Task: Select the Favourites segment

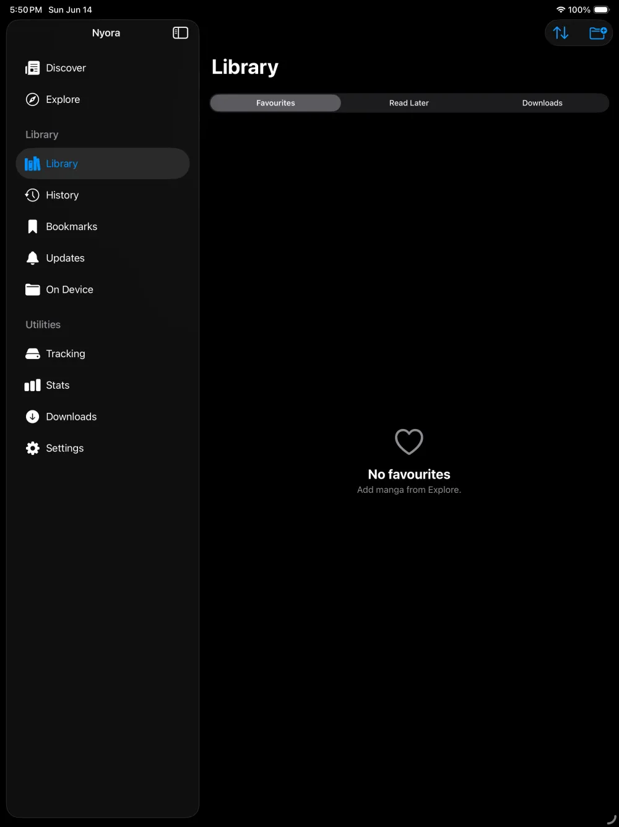Action: click(275, 103)
